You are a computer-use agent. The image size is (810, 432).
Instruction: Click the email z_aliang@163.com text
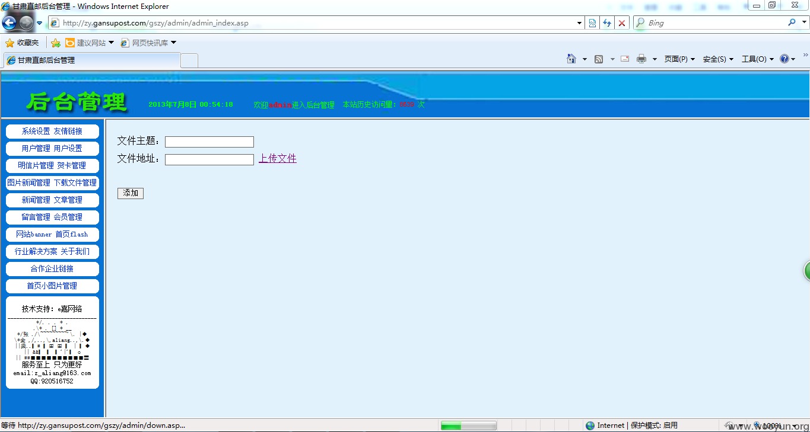[x=52, y=373]
